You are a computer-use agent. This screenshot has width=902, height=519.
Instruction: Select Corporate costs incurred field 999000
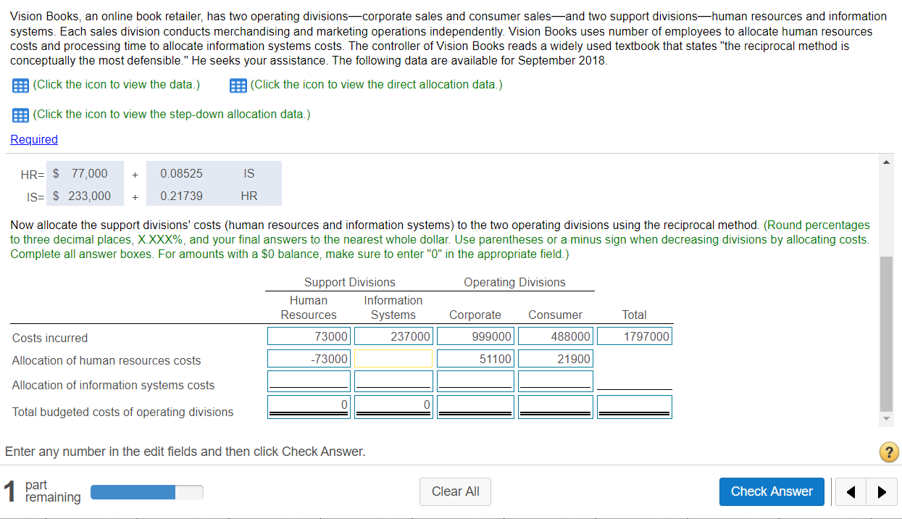(476, 336)
